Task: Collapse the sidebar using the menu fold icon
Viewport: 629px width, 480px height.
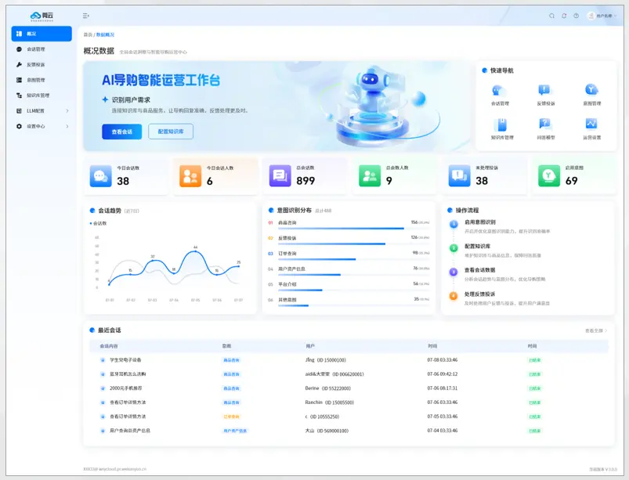Action: (86, 16)
